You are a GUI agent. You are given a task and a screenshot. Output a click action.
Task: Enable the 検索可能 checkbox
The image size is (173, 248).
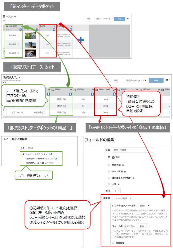[x=109, y=165]
